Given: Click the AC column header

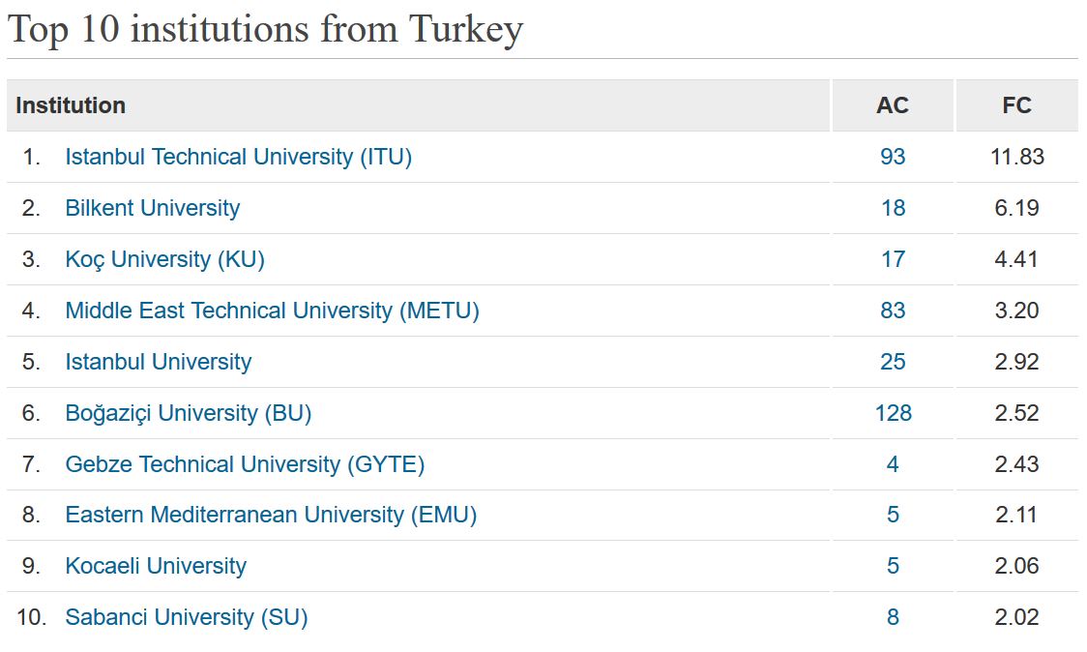Looking at the screenshot, I should point(893,105).
